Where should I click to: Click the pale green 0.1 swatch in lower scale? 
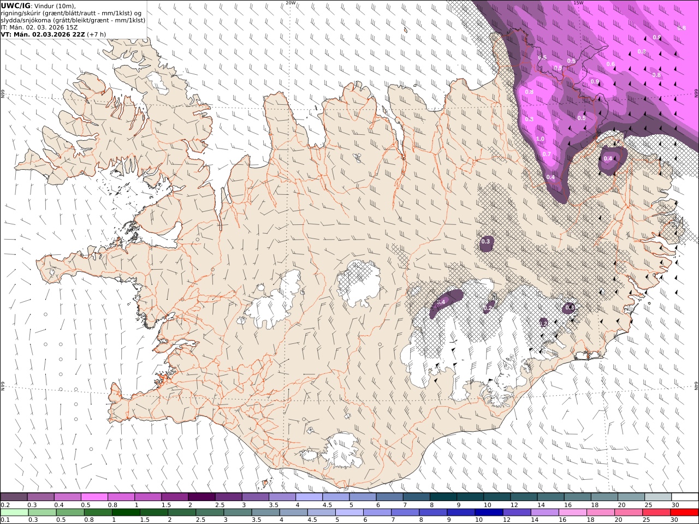click(14, 512)
